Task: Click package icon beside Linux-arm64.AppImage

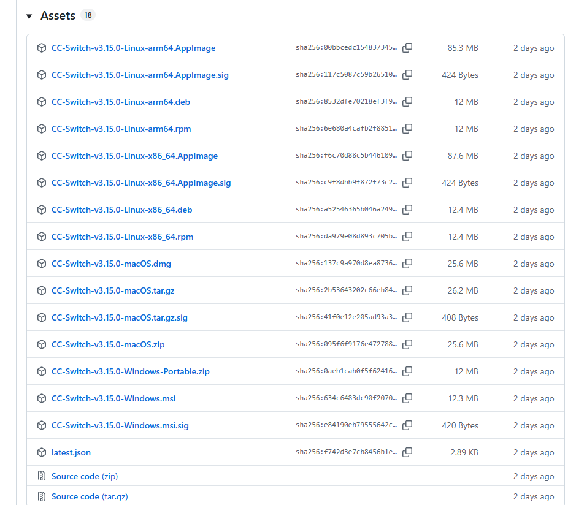Action: (42, 48)
